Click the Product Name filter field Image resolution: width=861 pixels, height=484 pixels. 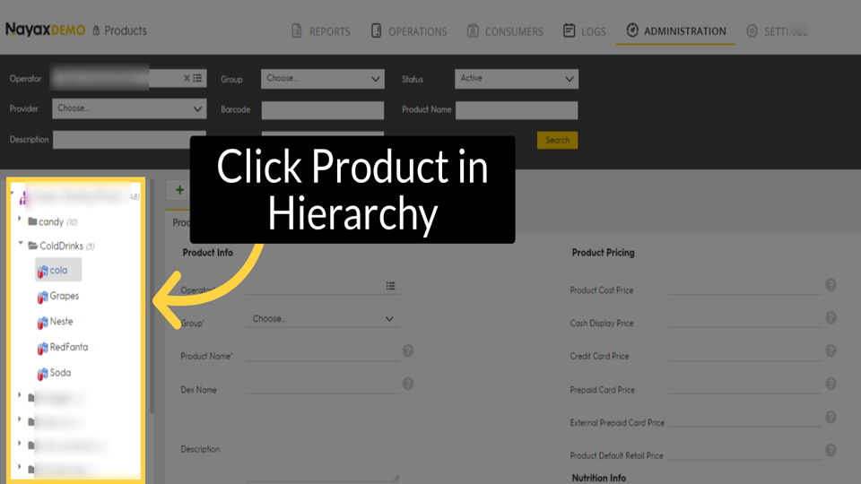[517, 109]
